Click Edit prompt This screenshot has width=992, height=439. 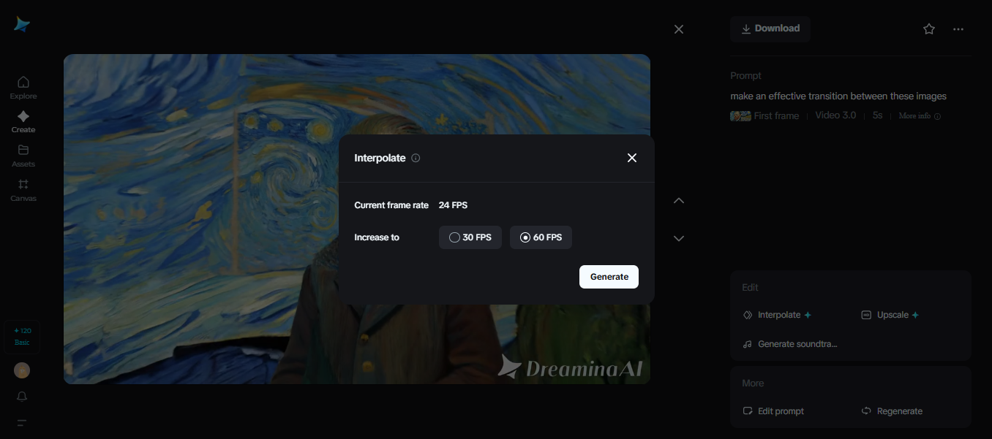click(773, 411)
